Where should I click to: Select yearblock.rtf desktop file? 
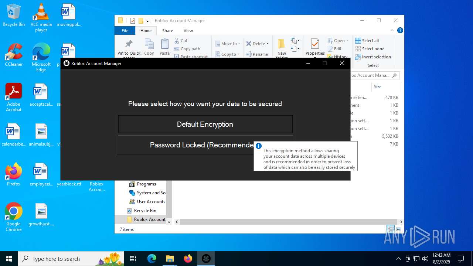coord(69,184)
